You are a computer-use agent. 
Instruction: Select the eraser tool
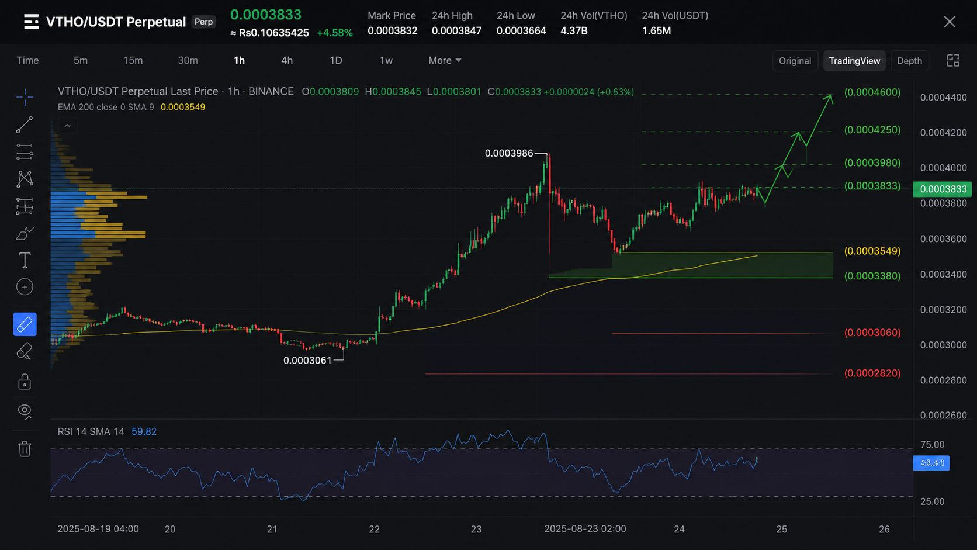click(25, 351)
